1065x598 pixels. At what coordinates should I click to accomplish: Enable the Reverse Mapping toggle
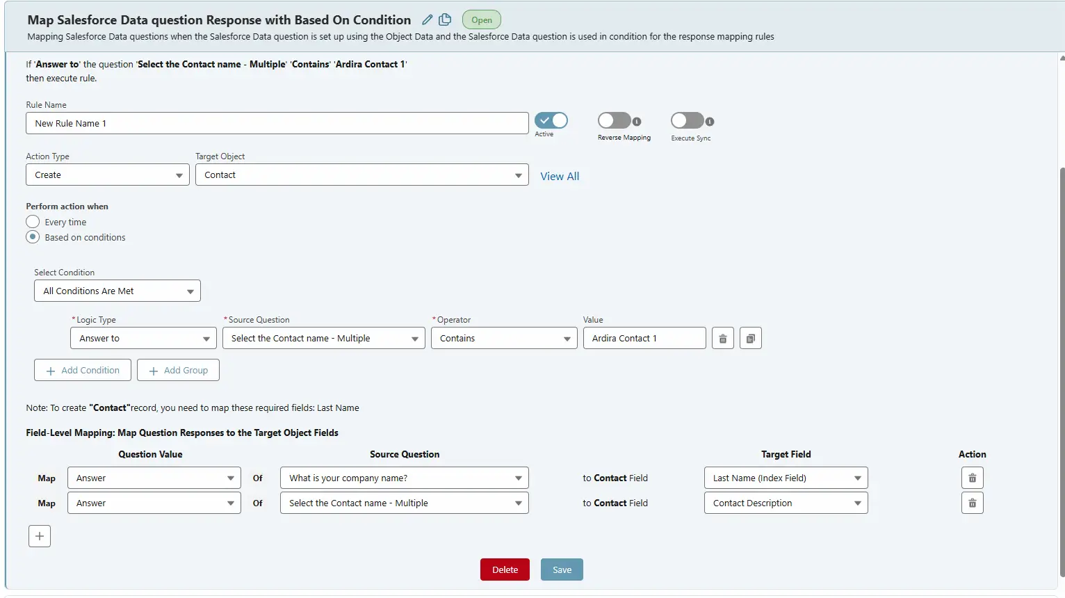coord(612,120)
